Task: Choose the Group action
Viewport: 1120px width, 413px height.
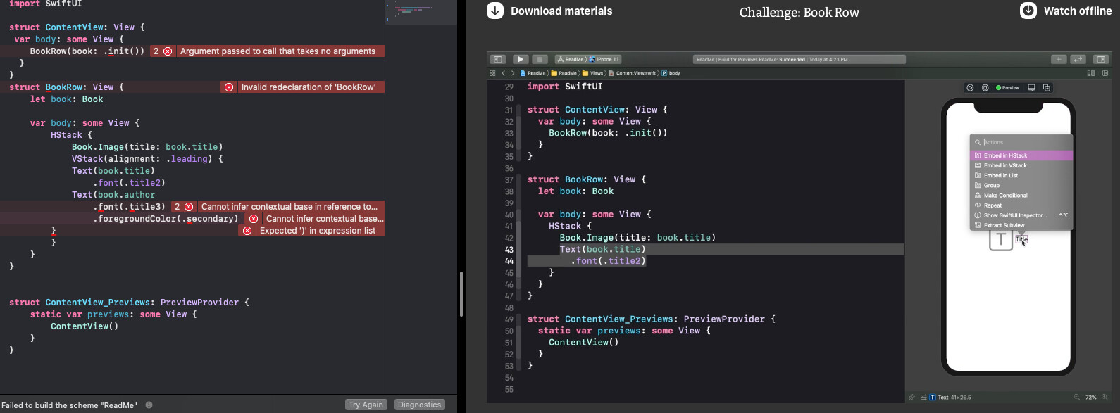Action: 1021,186
